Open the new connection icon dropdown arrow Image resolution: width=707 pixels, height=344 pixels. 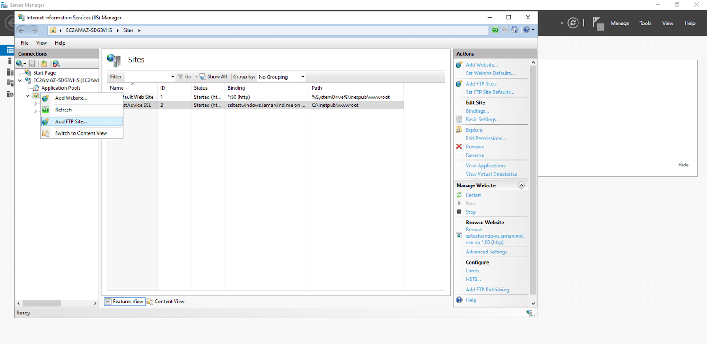click(25, 64)
